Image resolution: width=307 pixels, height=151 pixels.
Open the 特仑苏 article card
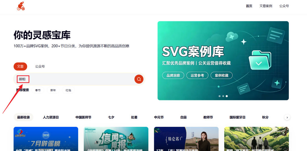pos(186,139)
